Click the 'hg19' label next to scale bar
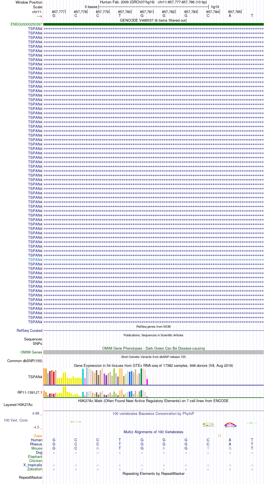Viewport: 264px width, 484px height. tap(215, 7)
